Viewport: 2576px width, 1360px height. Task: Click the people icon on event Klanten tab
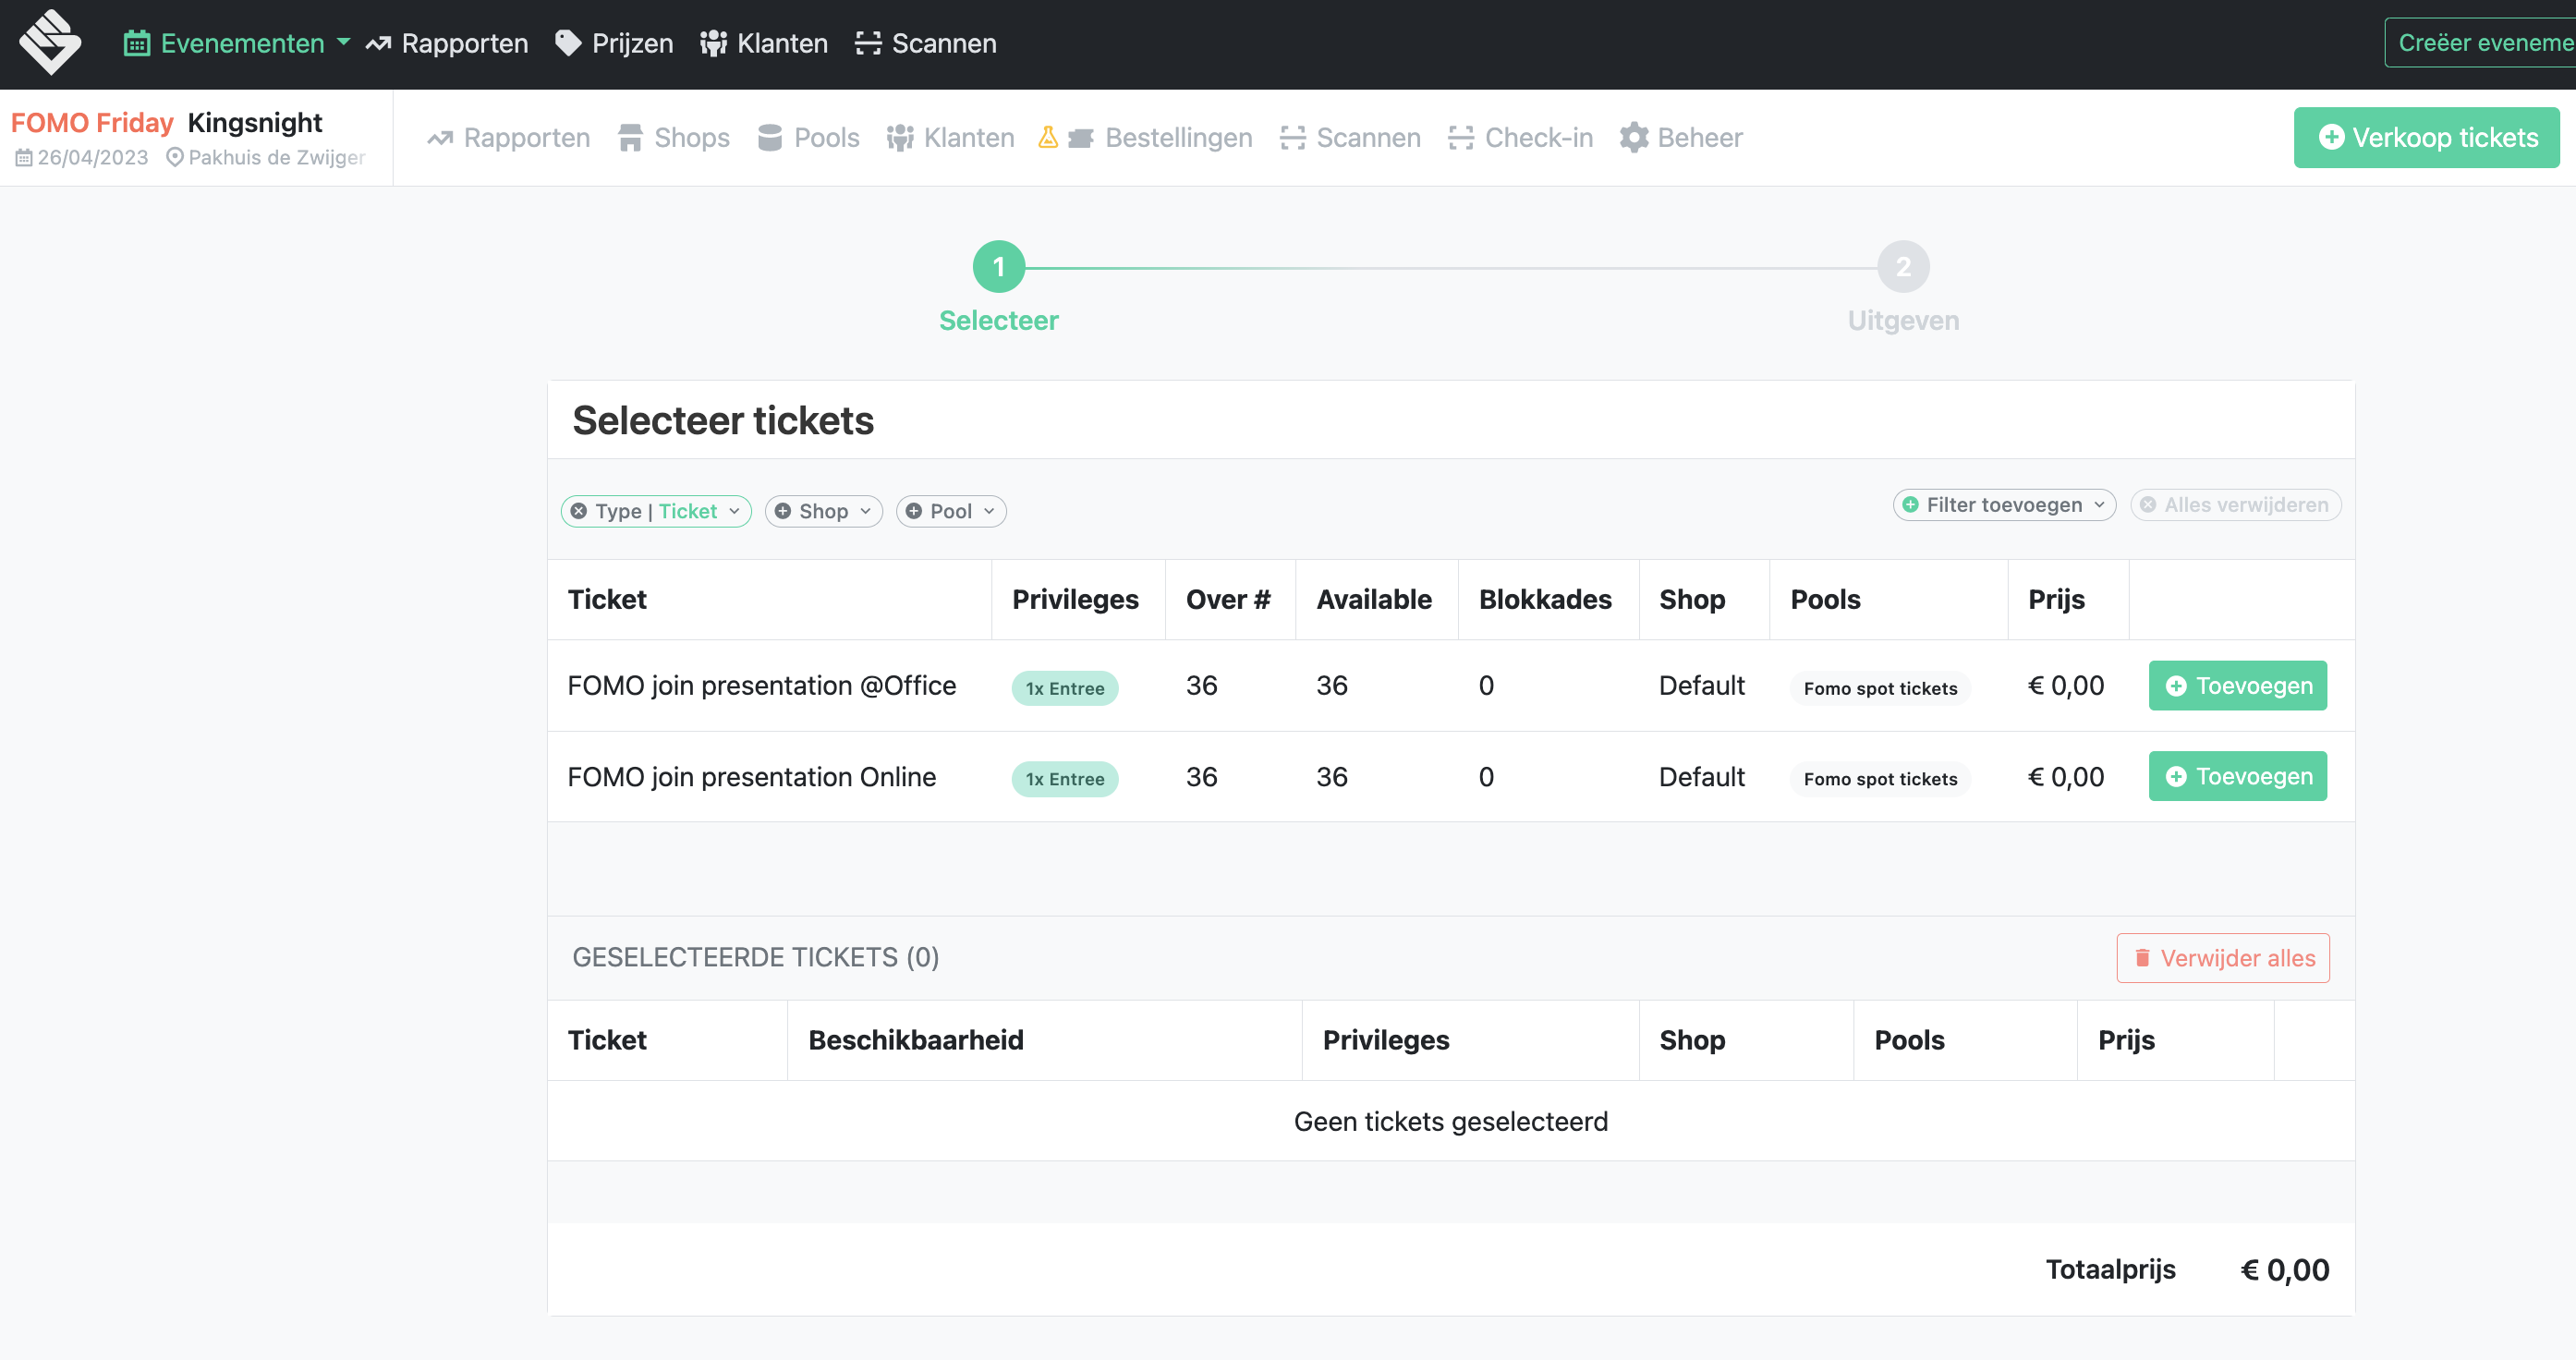click(x=900, y=137)
